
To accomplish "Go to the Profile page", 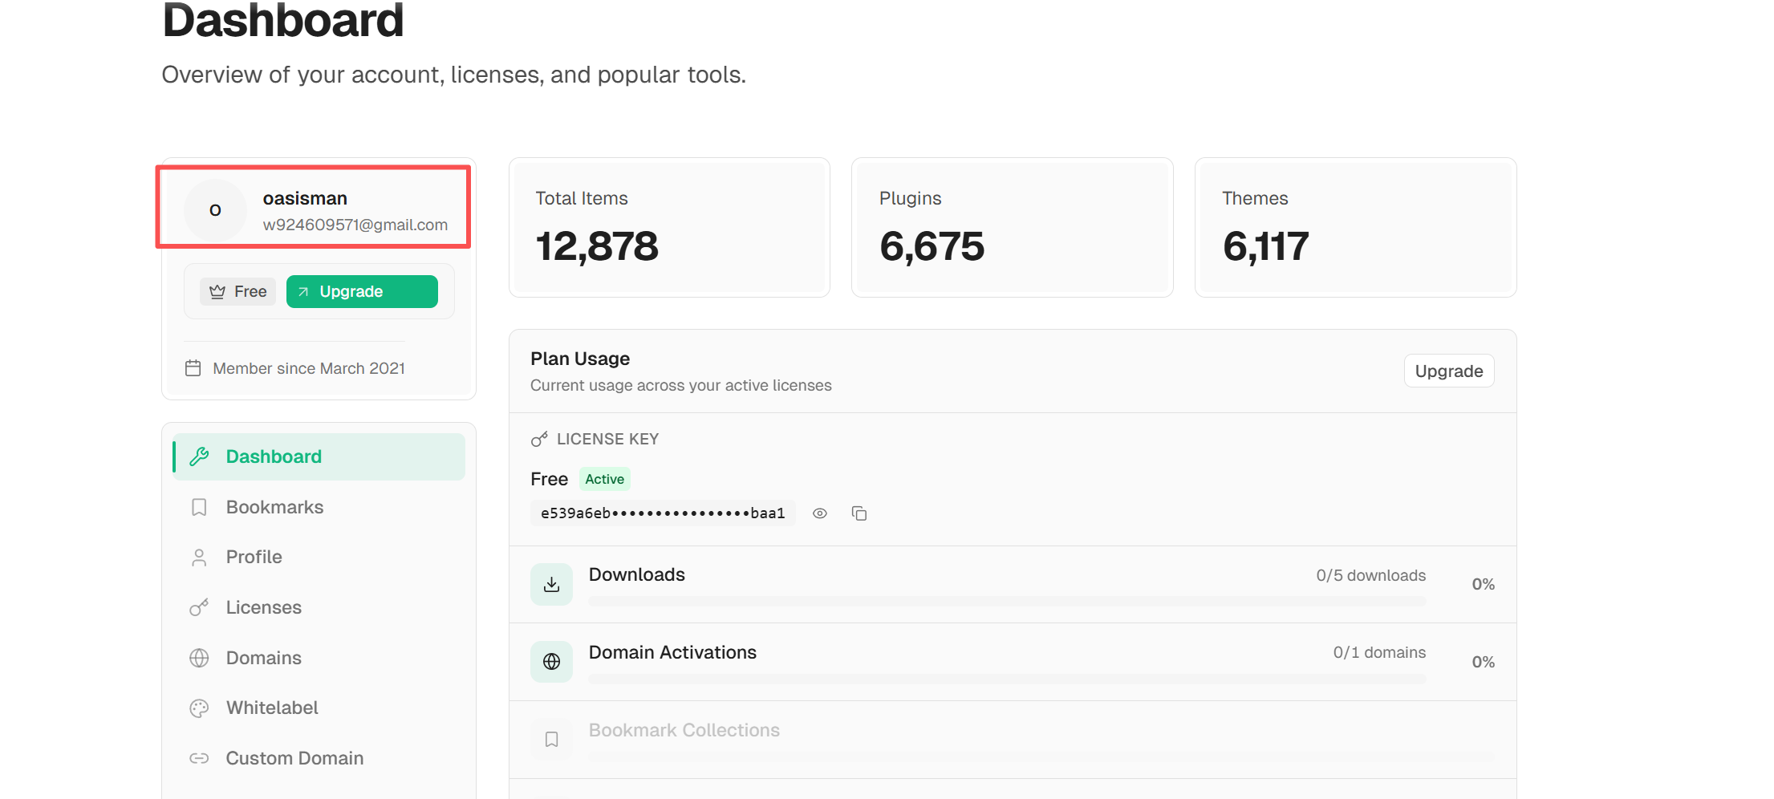I will point(254,557).
